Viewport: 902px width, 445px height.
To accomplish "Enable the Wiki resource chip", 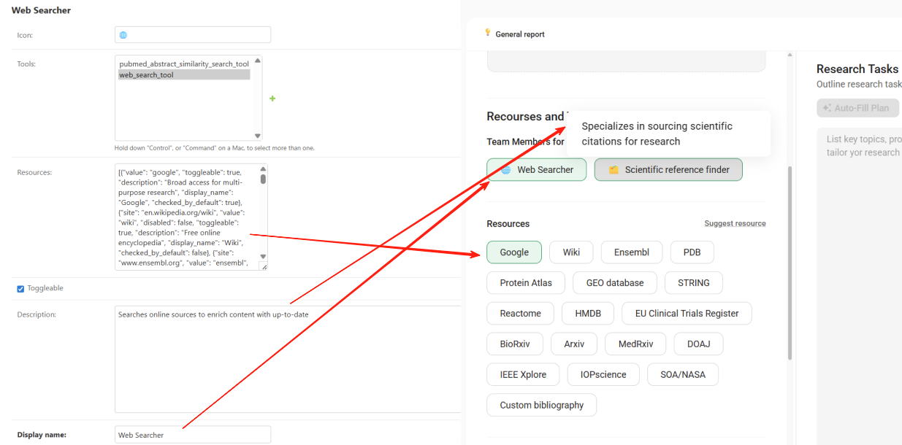I will (571, 252).
